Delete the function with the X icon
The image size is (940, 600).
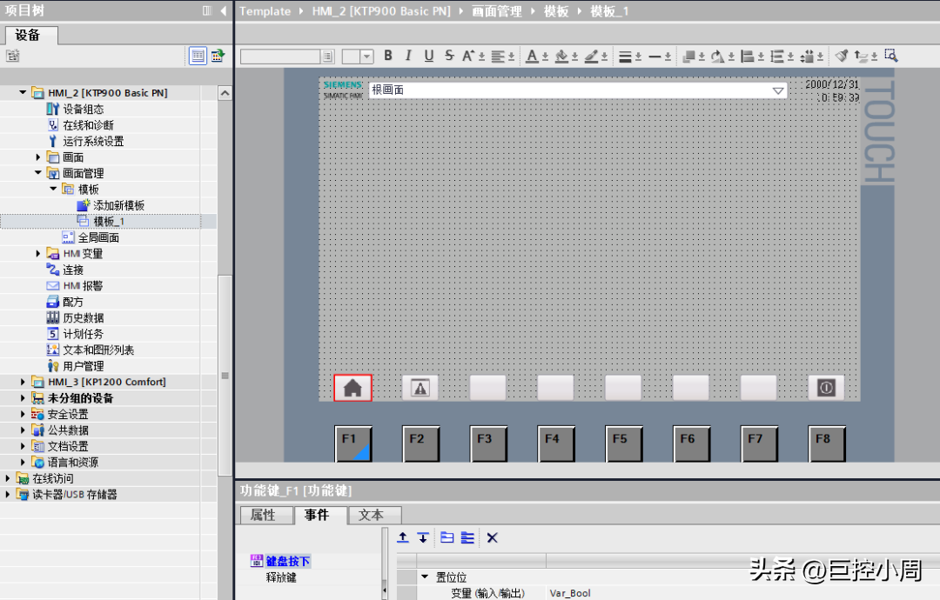pos(492,538)
